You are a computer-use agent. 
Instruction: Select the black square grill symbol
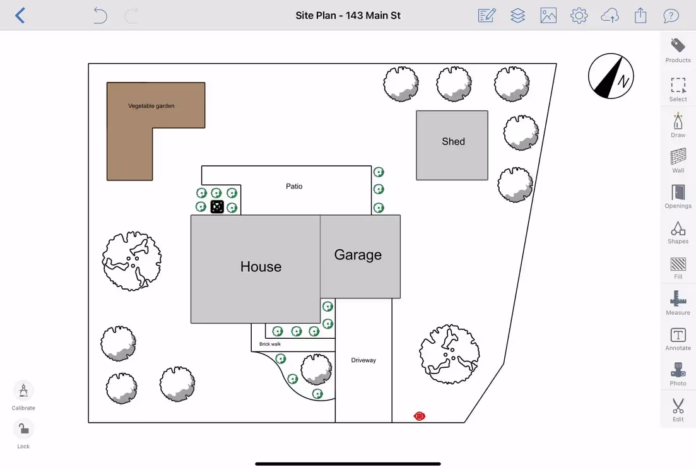[217, 207]
